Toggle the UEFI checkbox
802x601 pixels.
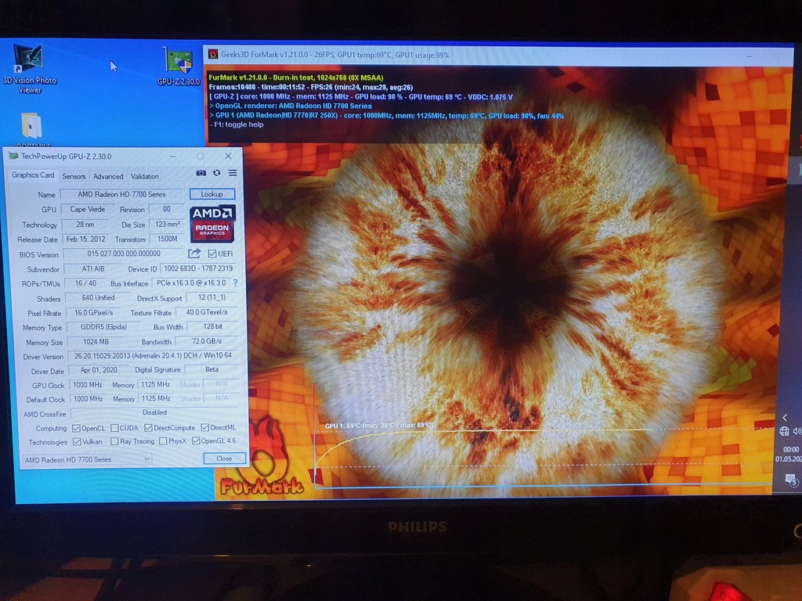pos(212,254)
